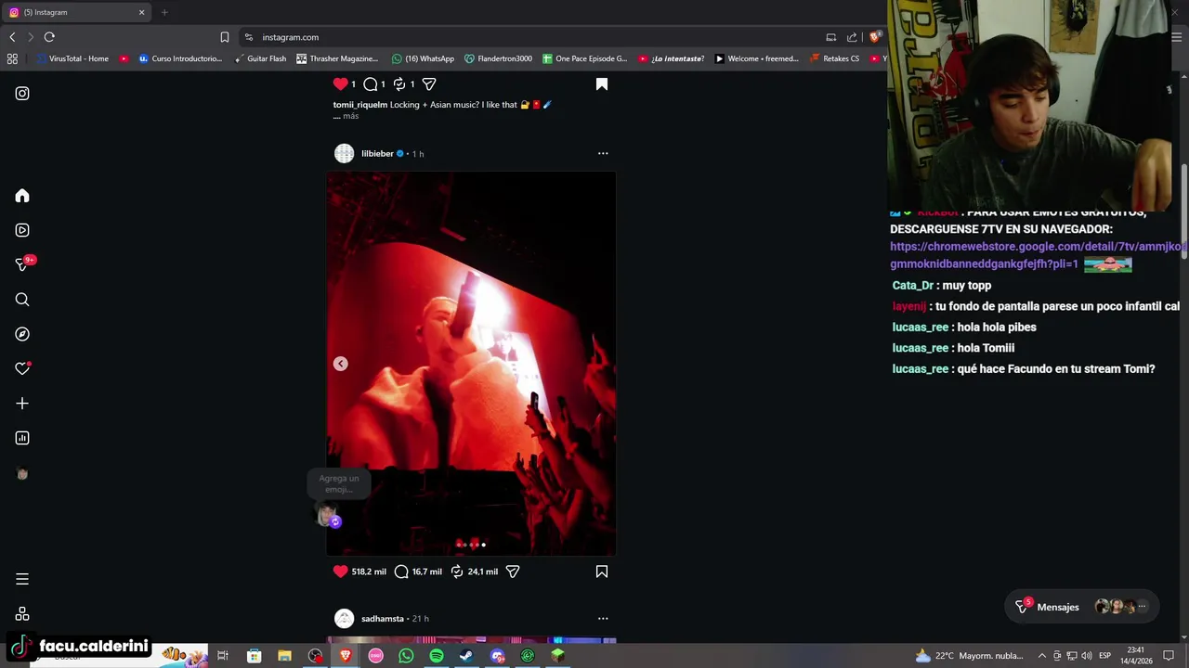This screenshot has width=1189, height=668.
Task: Open comments on the lilbieber post
Action: click(x=401, y=572)
